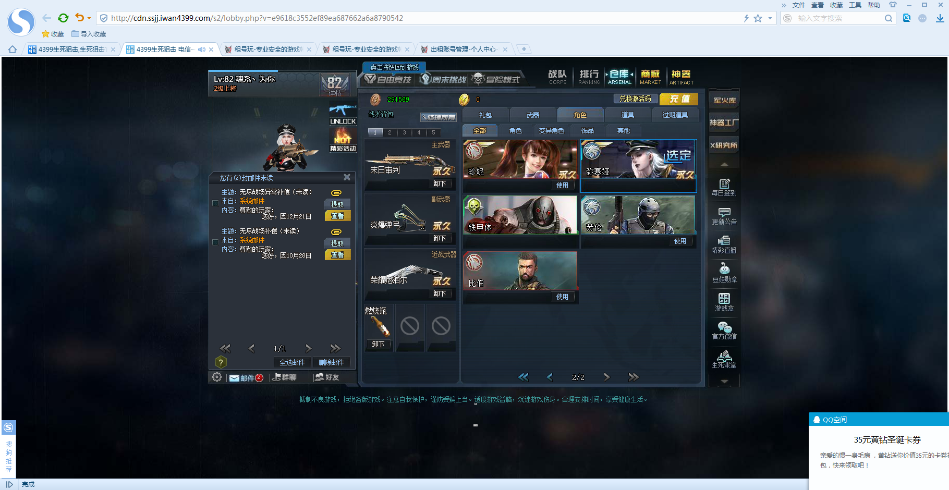Click the UNLOCK weapon icon
949x490 pixels.
click(x=343, y=115)
